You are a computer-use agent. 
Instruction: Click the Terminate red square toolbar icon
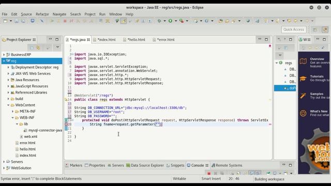(65, 21)
